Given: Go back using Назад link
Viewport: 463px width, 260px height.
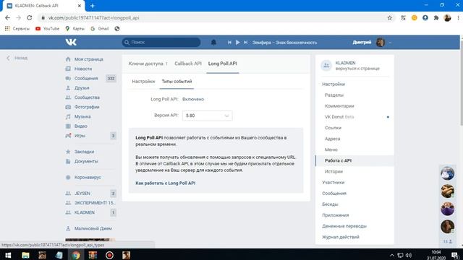Looking at the screenshot, I should tap(17, 58).
